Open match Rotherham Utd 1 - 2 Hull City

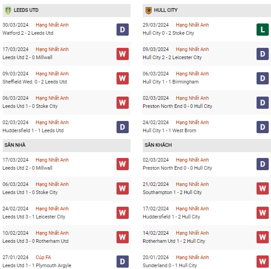(174, 241)
